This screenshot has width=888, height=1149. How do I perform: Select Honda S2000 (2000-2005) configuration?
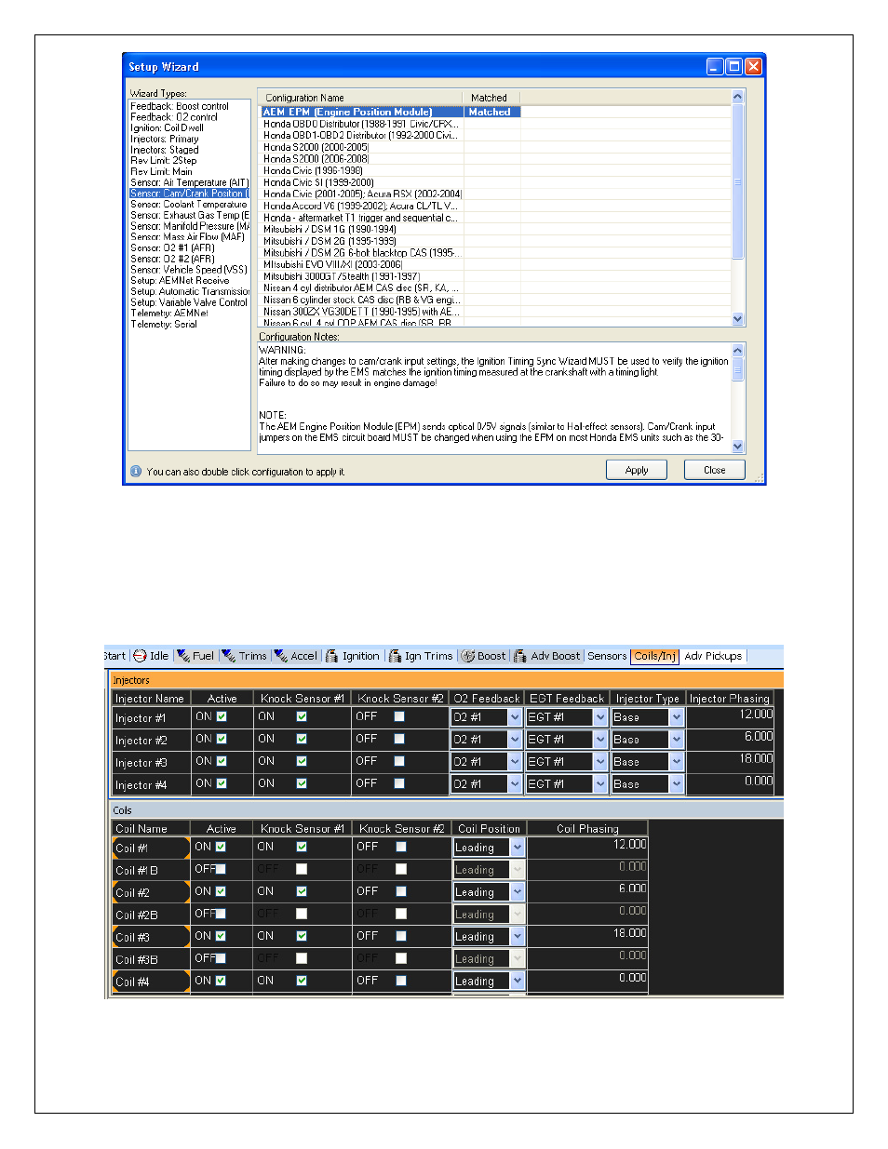point(316,147)
